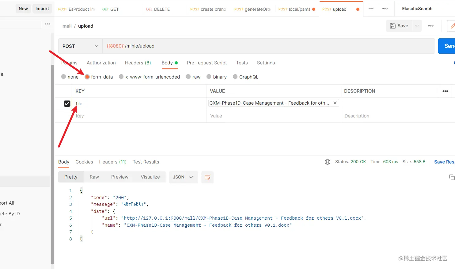
Task: Switch to the create brand tab
Action: coord(209,9)
